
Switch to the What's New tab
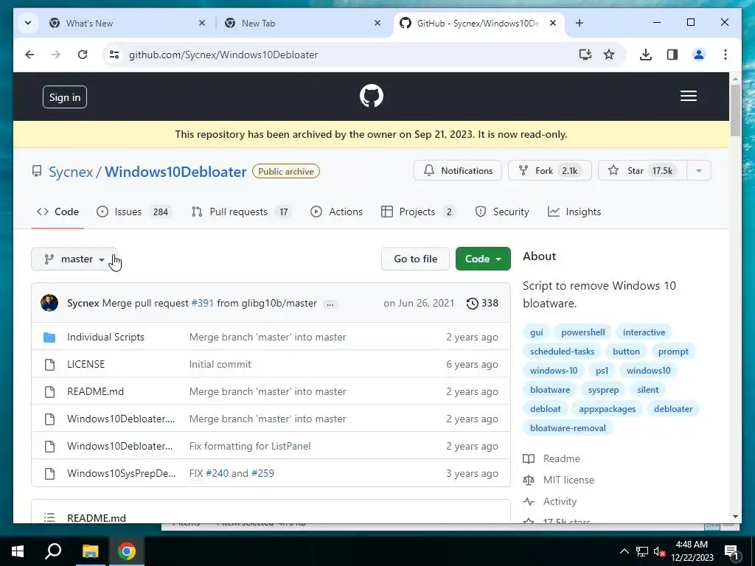click(127, 23)
